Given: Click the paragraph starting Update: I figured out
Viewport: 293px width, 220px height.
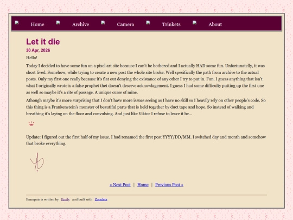Looking at the screenshot, I should (146, 140).
